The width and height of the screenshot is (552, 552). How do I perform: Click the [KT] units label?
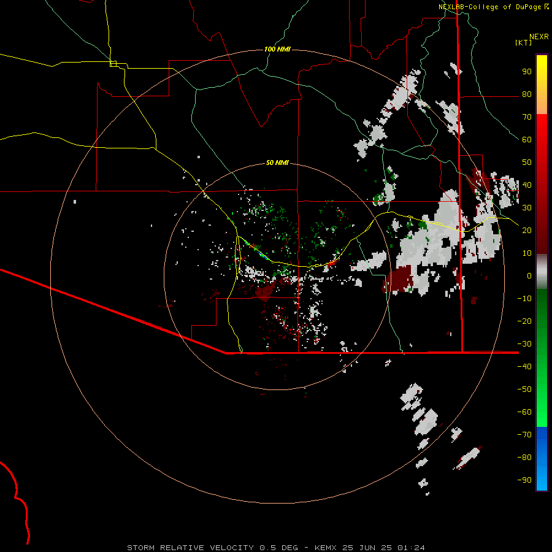click(x=523, y=42)
